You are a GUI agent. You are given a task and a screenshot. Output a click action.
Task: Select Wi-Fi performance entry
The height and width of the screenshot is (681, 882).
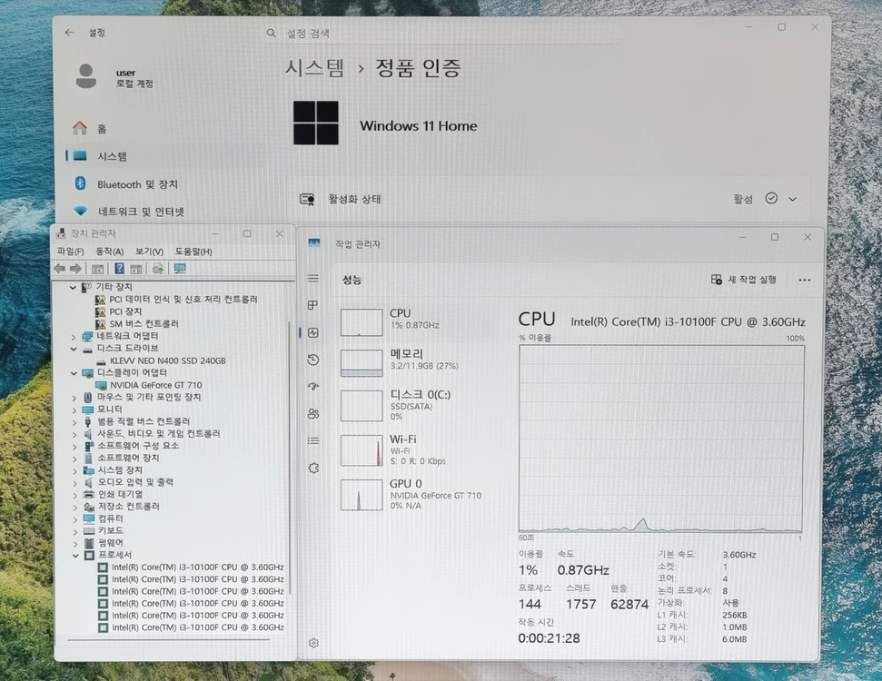tap(416, 449)
